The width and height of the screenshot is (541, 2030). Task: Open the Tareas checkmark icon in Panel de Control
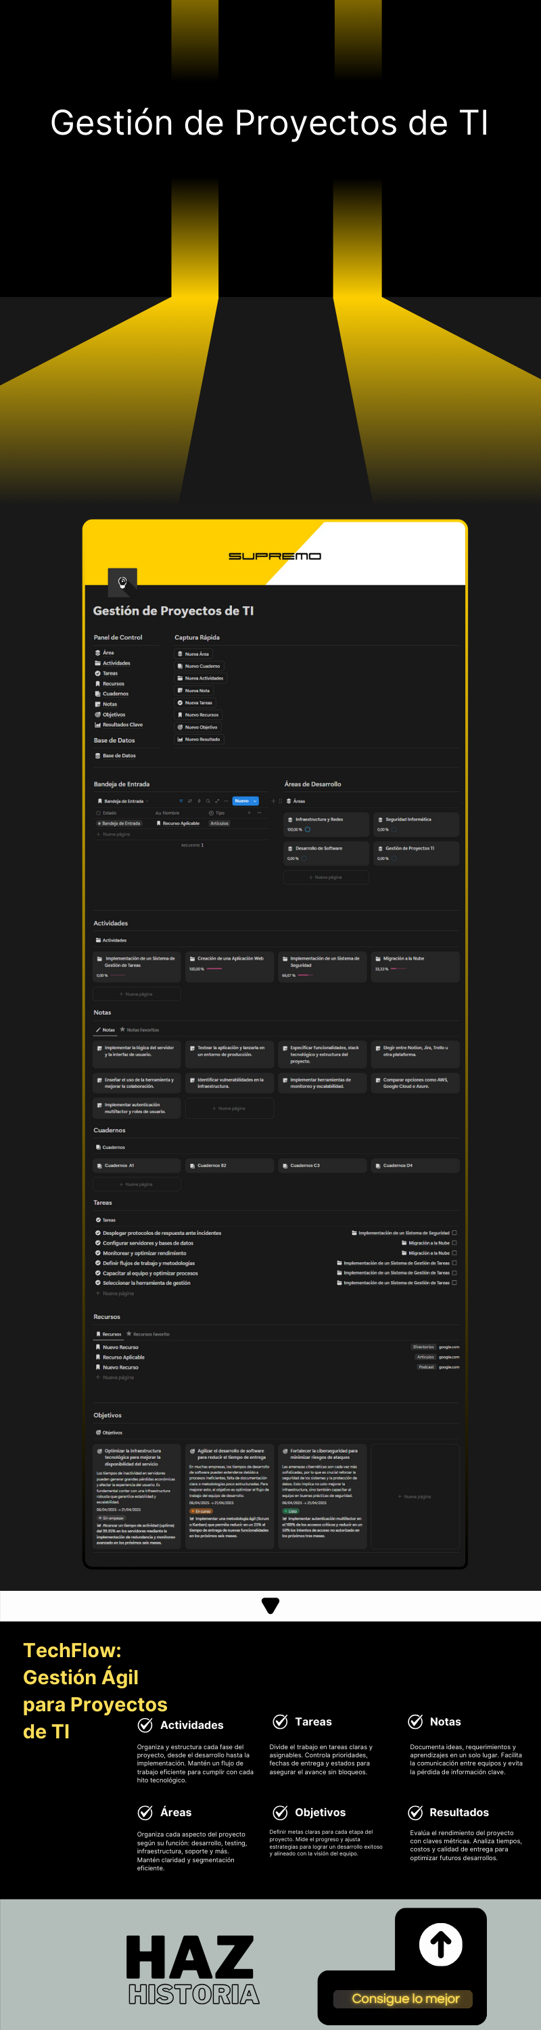tap(97, 673)
